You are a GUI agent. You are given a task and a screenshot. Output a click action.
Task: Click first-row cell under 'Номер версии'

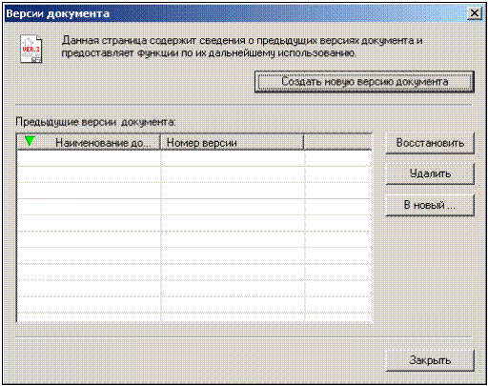pyautogui.click(x=233, y=158)
